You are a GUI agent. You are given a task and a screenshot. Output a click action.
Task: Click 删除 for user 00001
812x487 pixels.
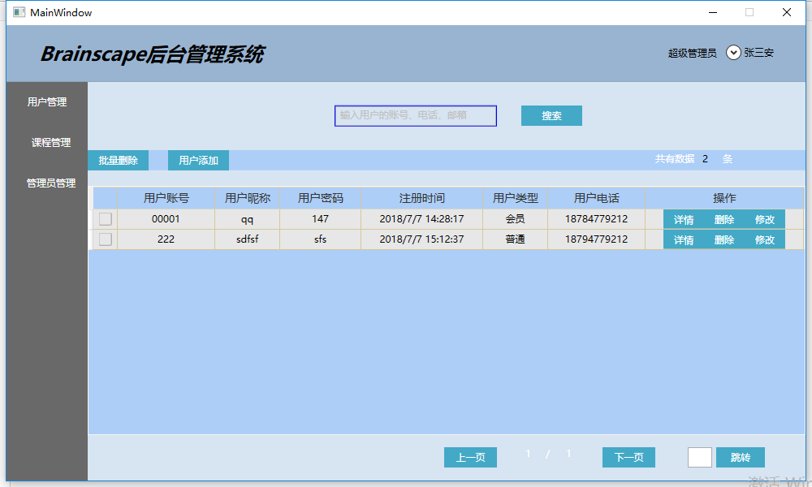click(724, 219)
